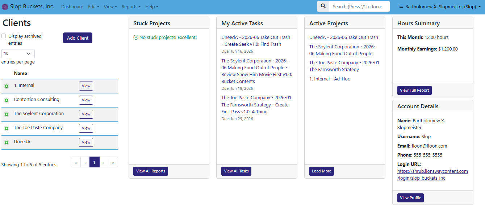This screenshot has width=485, height=206.
Task: Click the Slop Buckets logo icon
Action: point(5,6)
